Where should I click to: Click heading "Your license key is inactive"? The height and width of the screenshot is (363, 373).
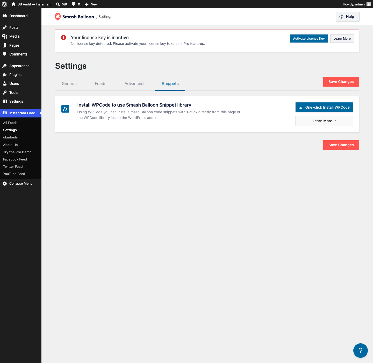point(100,38)
